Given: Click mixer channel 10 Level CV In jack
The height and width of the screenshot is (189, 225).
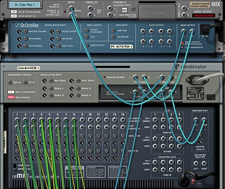Looking at the screenshot, I should 90,136.
